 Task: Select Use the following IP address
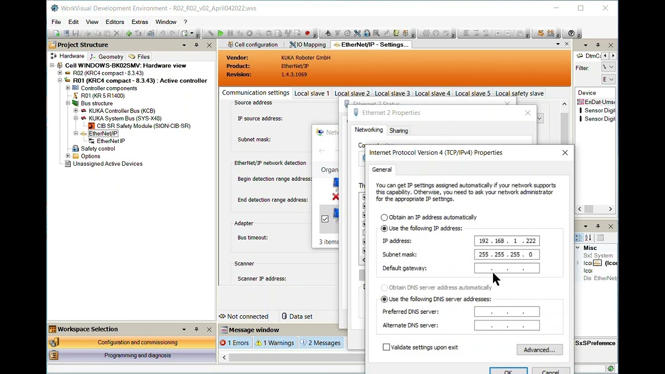click(384, 229)
